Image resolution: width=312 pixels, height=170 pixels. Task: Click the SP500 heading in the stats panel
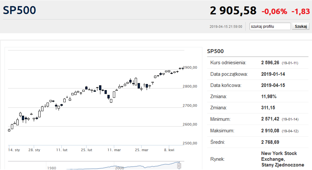click(215, 51)
